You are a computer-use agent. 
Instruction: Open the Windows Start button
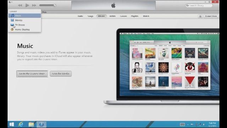(x=12, y=124)
